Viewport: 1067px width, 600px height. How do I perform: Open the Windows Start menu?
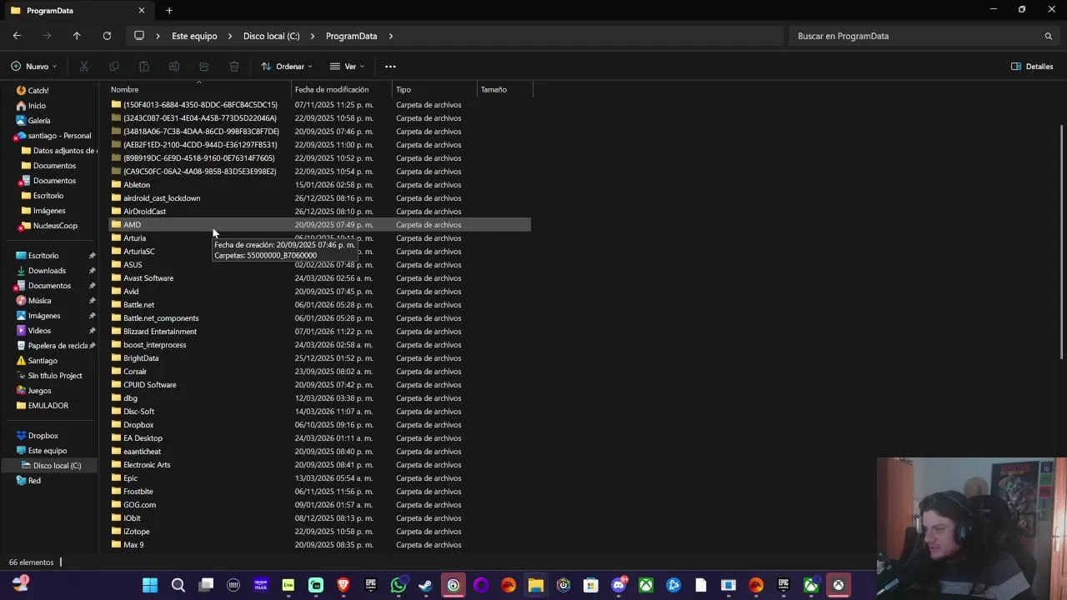click(x=150, y=585)
